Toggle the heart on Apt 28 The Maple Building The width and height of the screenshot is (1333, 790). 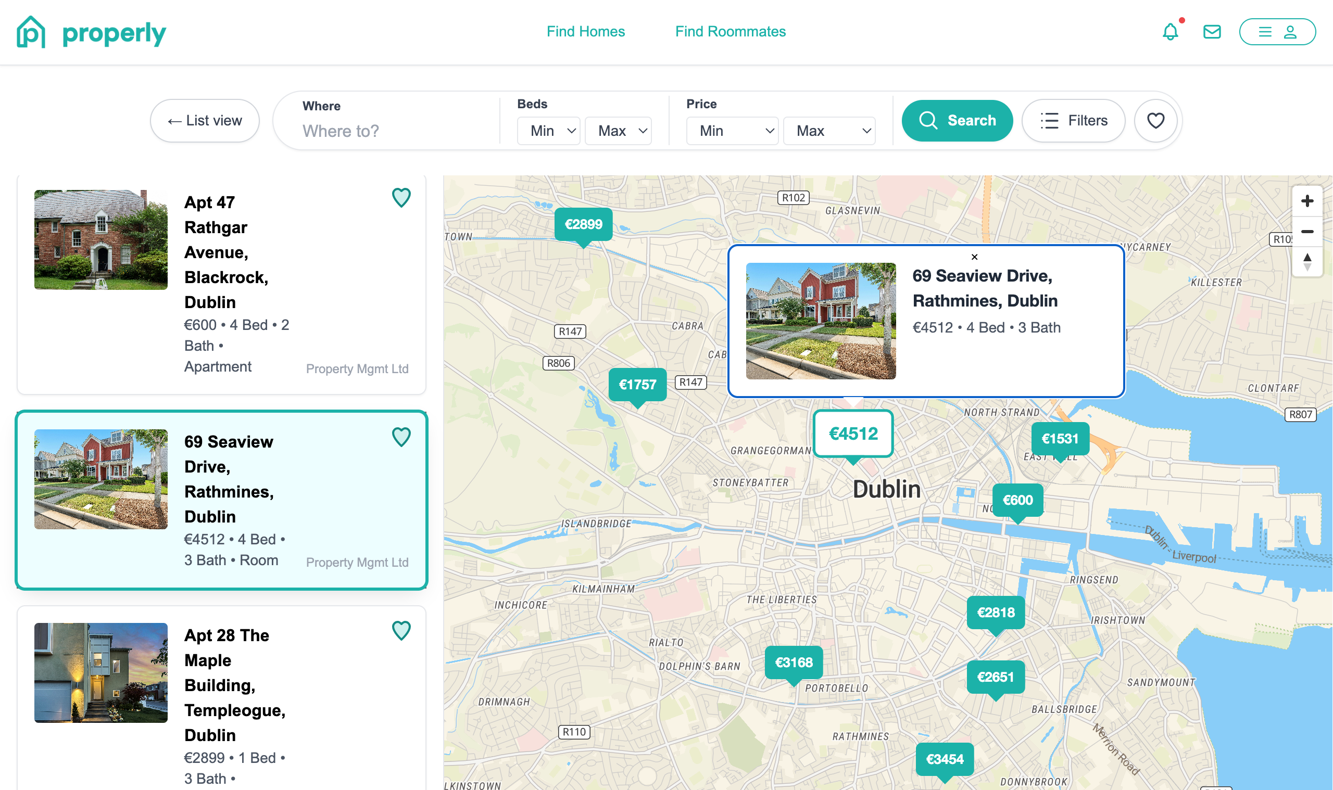click(401, 631)
